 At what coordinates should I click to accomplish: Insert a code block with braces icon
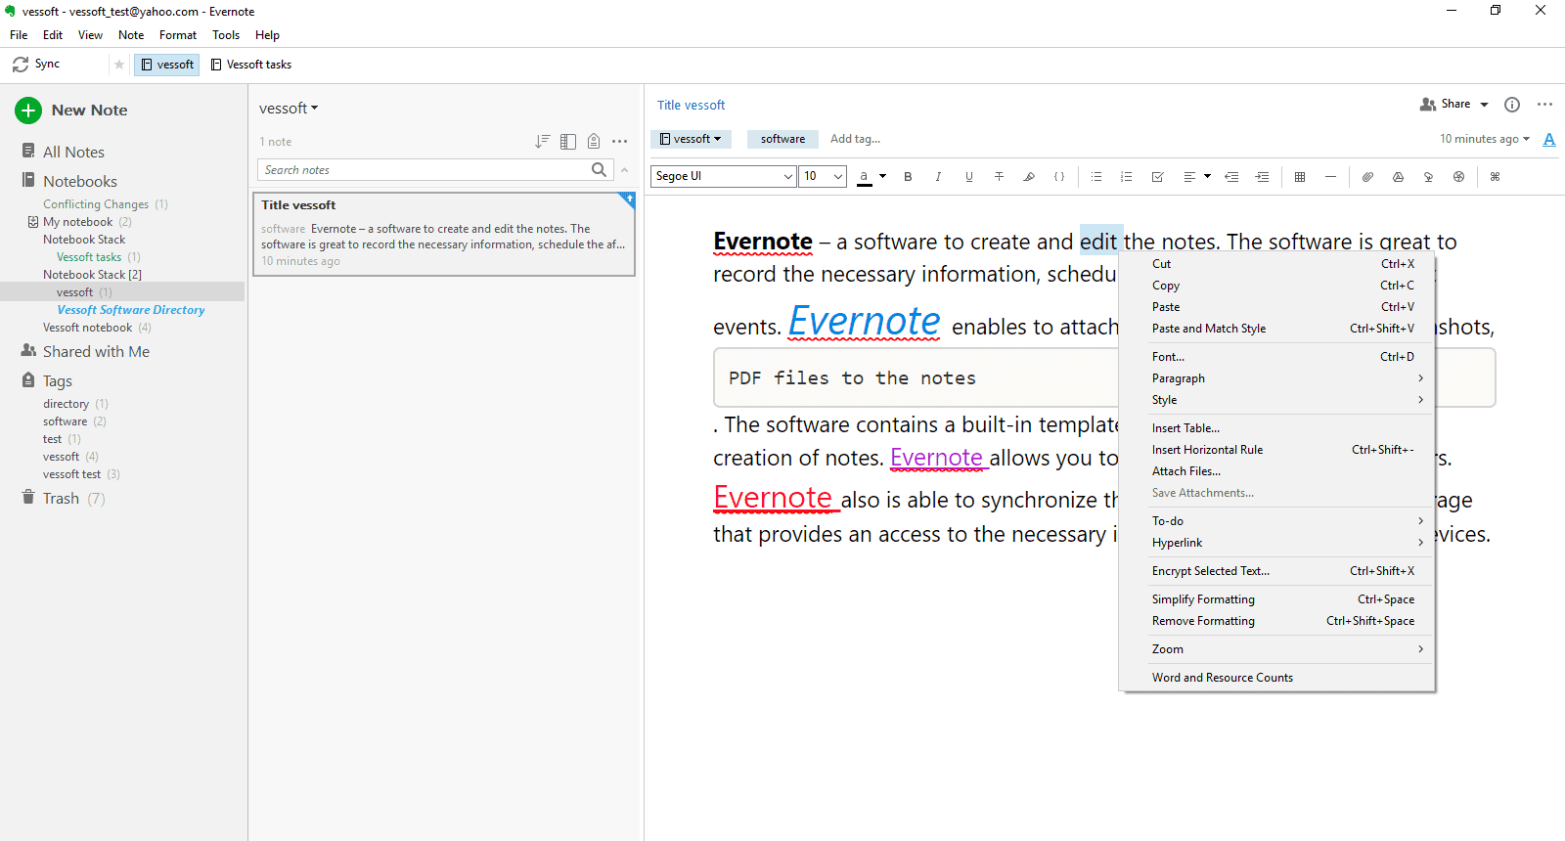pyautogui.click(x=1059, y=177)
